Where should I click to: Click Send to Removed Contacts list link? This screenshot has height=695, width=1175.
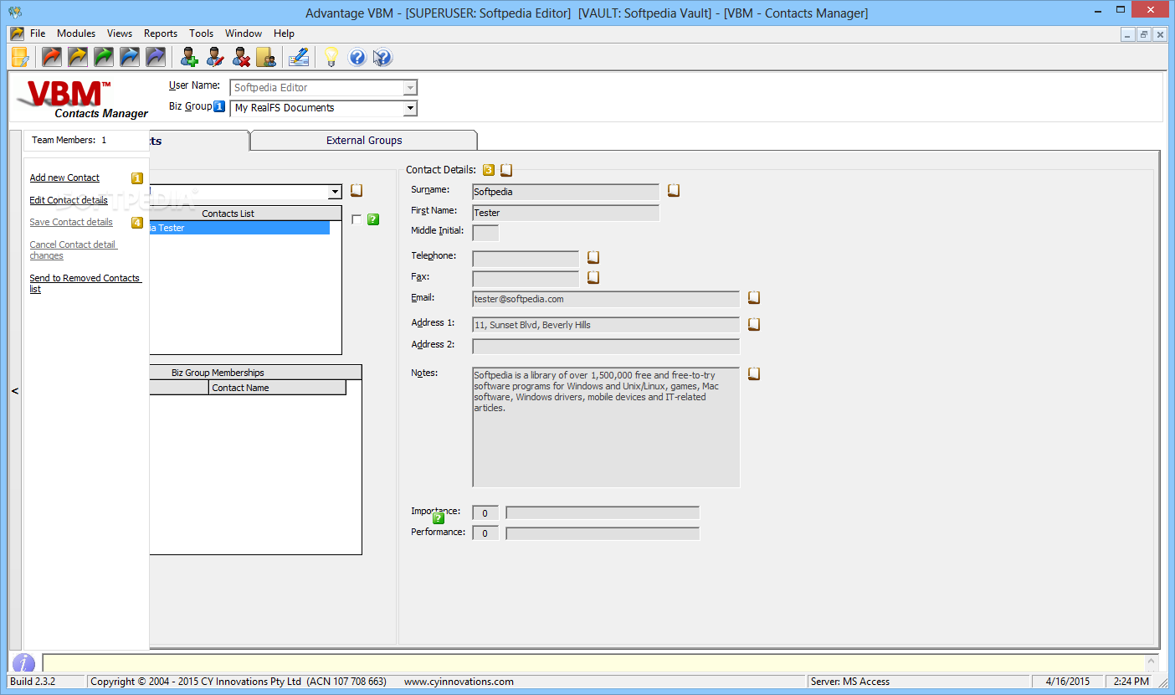(x=85, y=283)
